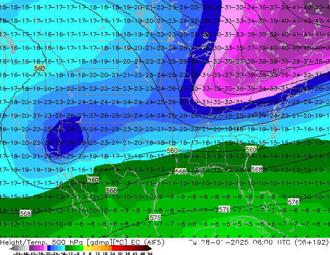Pick the bright green swatch on the color scale
The height and width of the screenshot is (255, 330).
pos(81,248)
